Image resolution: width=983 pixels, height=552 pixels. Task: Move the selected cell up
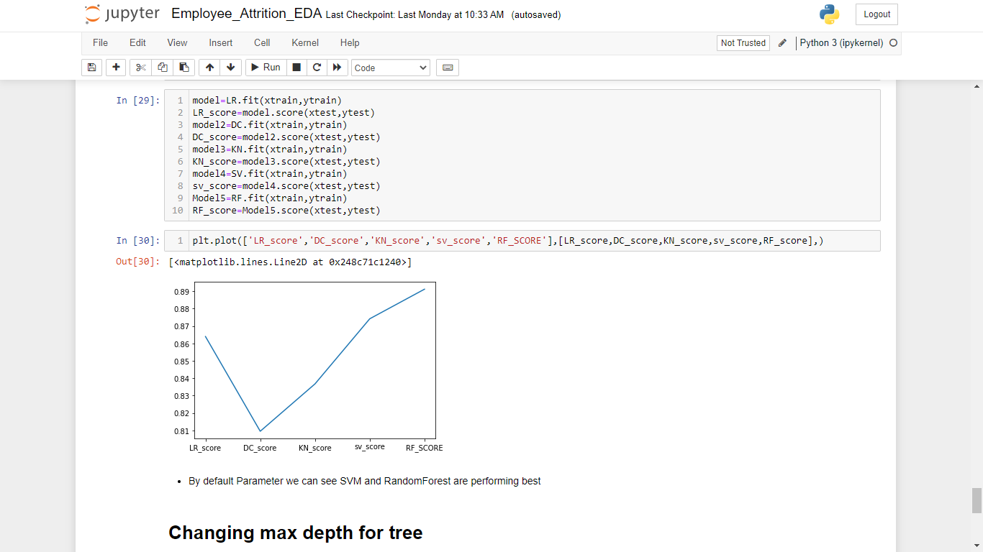(x=209, y=67)
